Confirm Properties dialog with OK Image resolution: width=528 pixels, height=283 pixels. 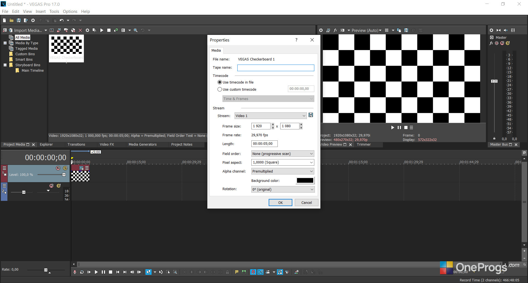pos(280,202)
